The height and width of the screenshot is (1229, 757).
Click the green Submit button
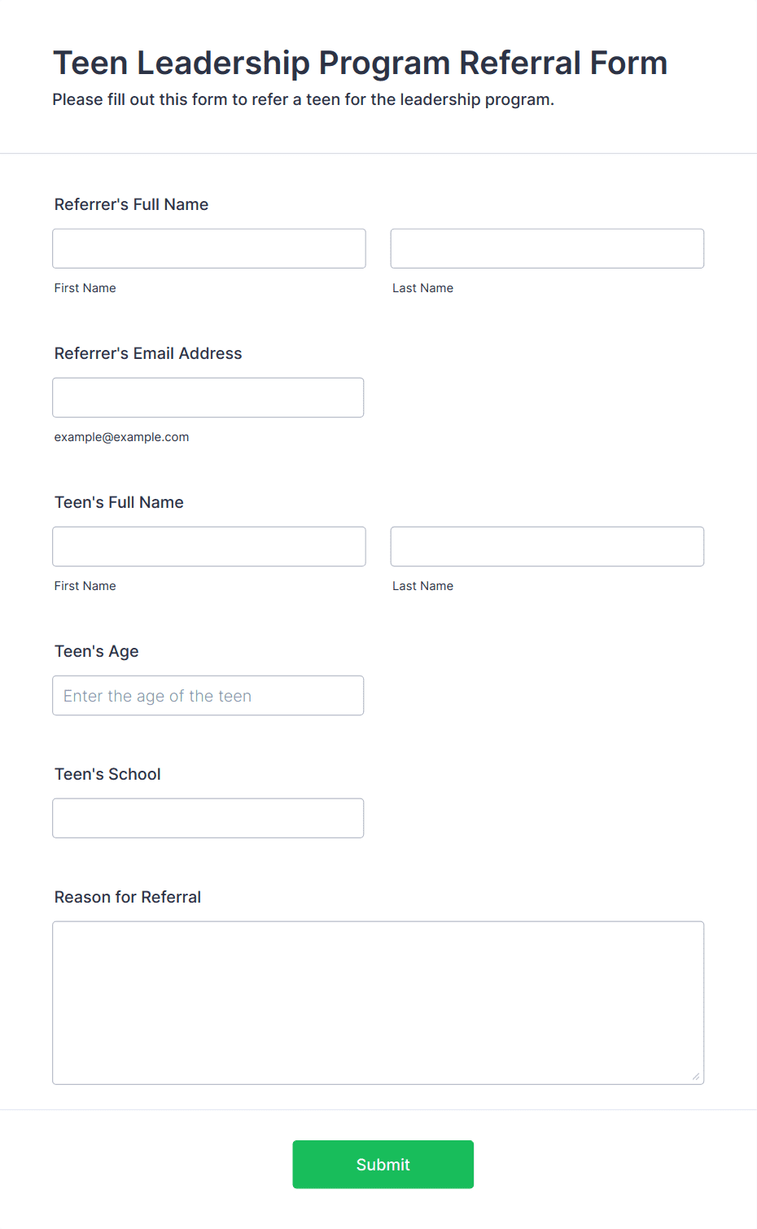coord(383,1165)
